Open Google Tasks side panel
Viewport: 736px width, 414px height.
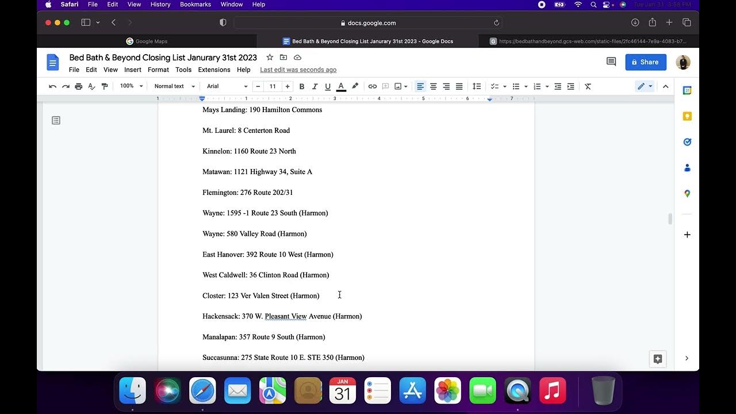tap(687, 142)
